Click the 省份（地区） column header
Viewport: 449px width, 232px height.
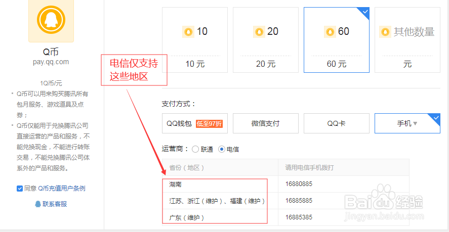tap(220, 167)
